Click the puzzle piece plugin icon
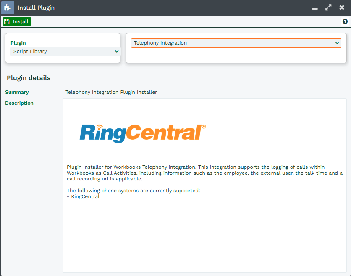 (x=8, y=8)
